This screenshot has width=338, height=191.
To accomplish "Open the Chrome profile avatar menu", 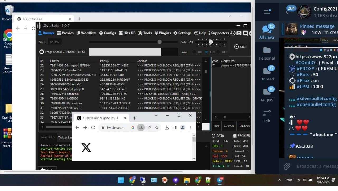I will point(182,128).
